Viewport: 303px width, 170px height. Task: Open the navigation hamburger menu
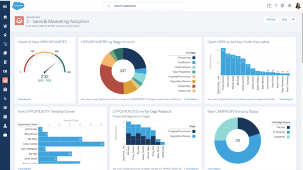(4, 6)
